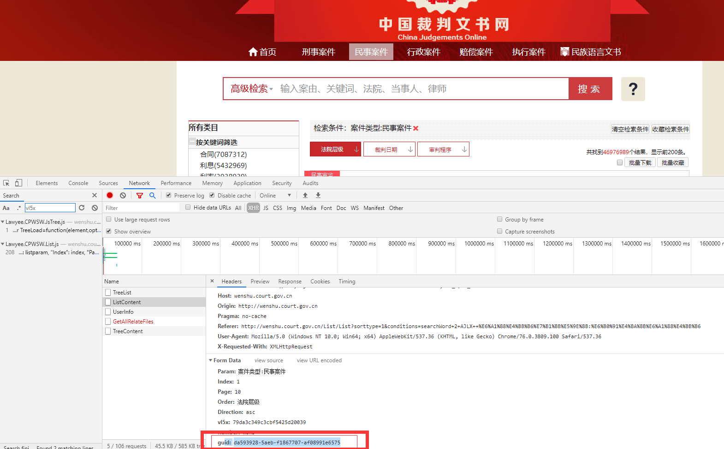Click 清空检索条件 button
Image resolution: width=724 pixels, height=449 pixels.
630,129
